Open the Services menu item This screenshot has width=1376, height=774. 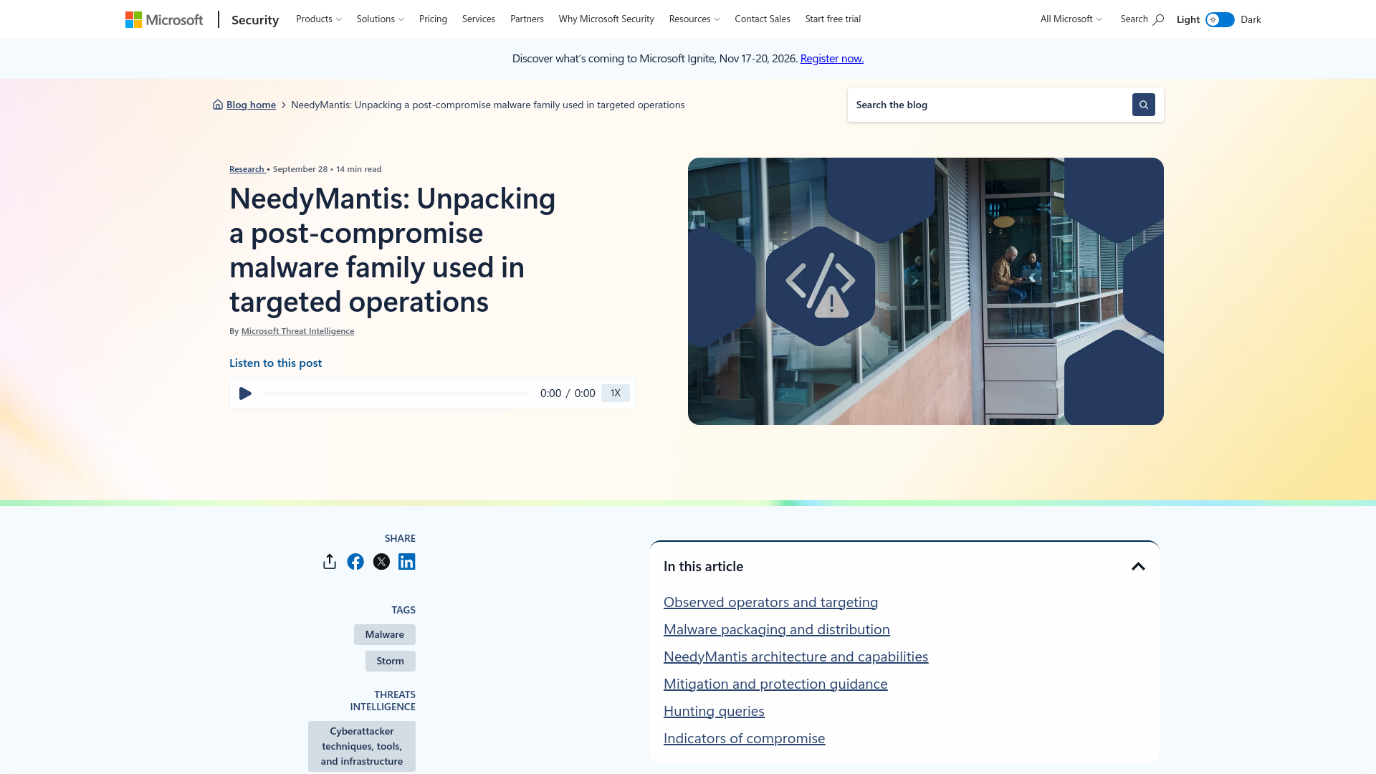click(x=479, y=19)
